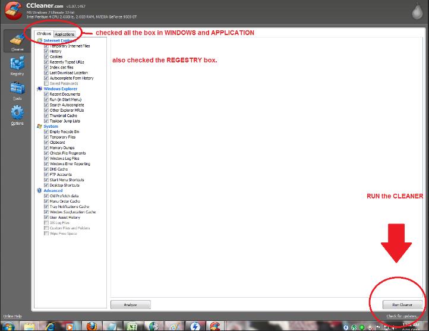Viewport: 429px width, 331px height.
Task: Toggle the Clipboard checkbox
Action: tap(46, 142)
